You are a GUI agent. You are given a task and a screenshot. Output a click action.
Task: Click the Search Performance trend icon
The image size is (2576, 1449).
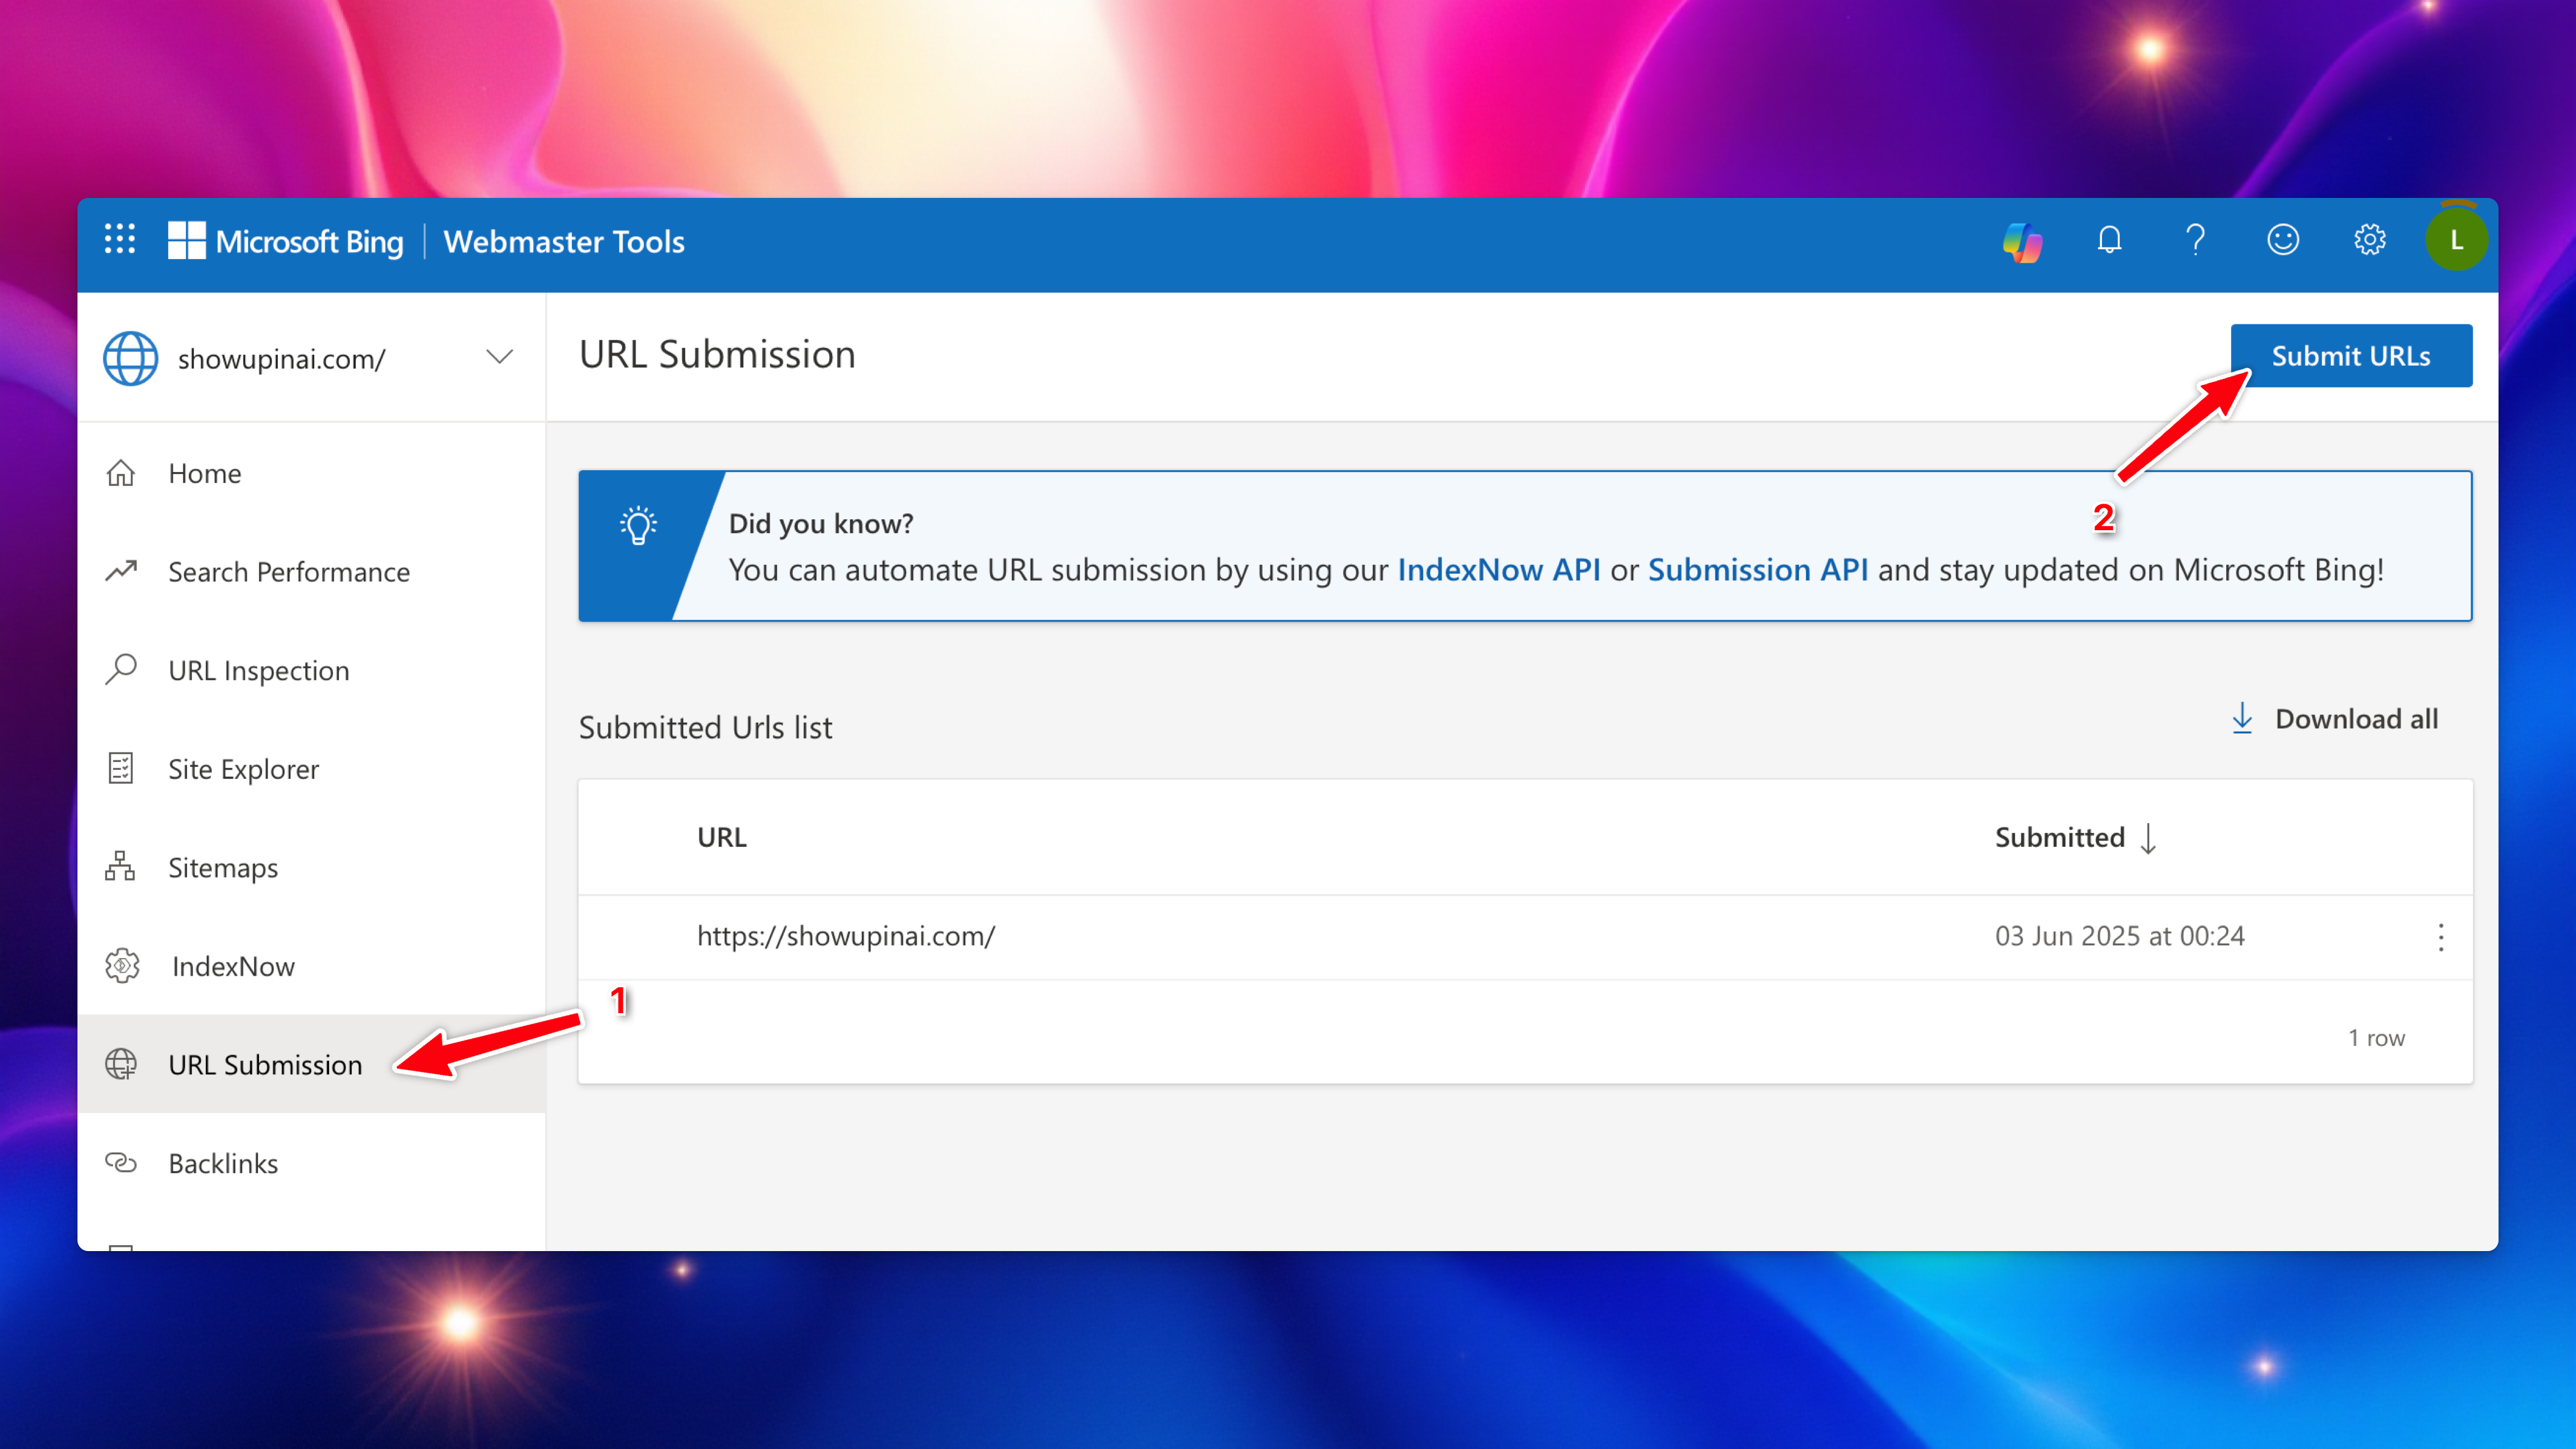pyautogui.click(x=121, y=571)
